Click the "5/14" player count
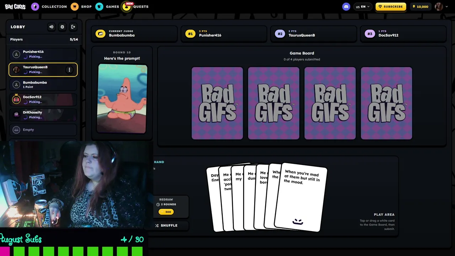Image resolution: width=455 pixels, height=256 pixels. pyautogui.click(x=74, y=39)
